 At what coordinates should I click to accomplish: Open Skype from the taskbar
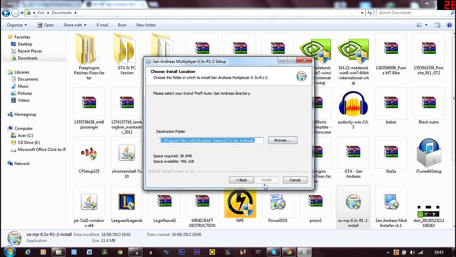274,252
